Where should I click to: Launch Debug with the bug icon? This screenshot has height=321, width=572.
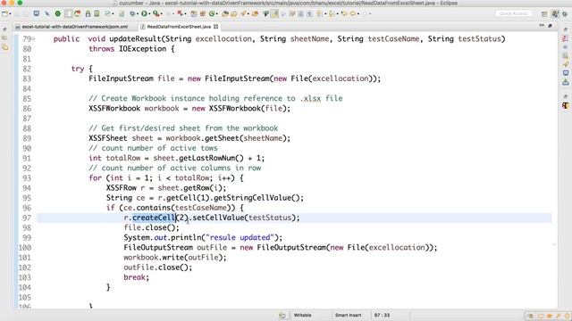pos(132,13)
